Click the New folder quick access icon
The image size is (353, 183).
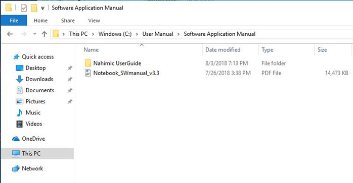point(34,8)
